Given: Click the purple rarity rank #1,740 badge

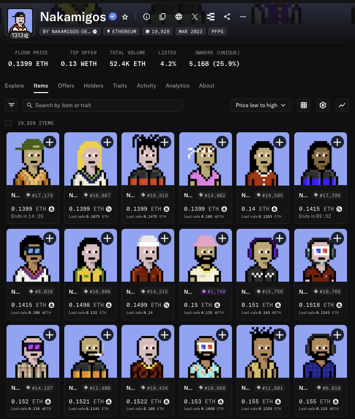Looking at the screenshot, I should click(x=213, y=292).
